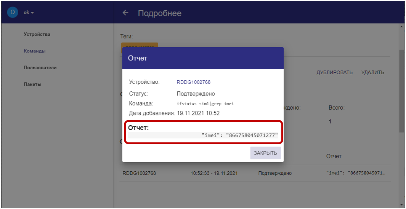Open Пакеты in the sidebar
This screenshot has height=209, width=406.
[x=33, y=85]
